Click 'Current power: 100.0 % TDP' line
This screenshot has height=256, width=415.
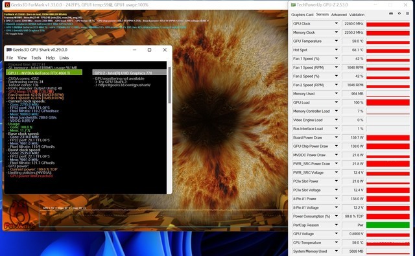click(x=34, y=169)
